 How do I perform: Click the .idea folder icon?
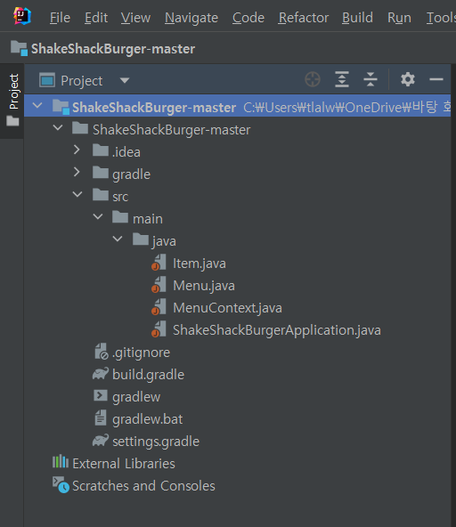101,150
